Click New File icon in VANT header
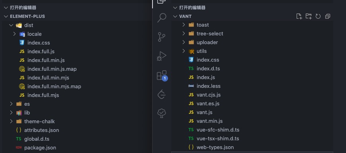Viewport: 346px width, 153px height. pyautogui.click(x=299, y=16)
